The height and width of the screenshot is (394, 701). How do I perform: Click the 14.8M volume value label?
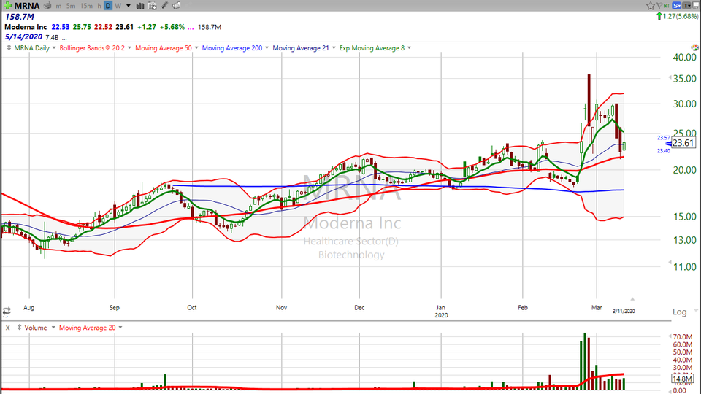683,379
